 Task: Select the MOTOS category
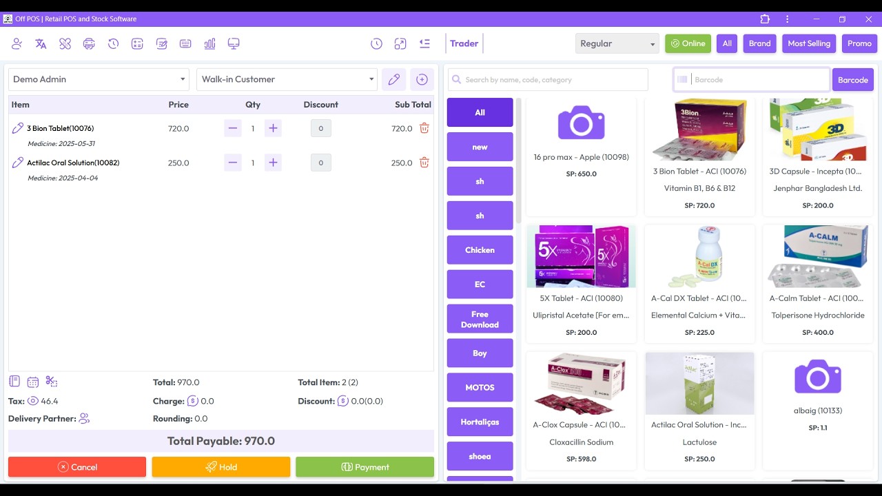480,387
